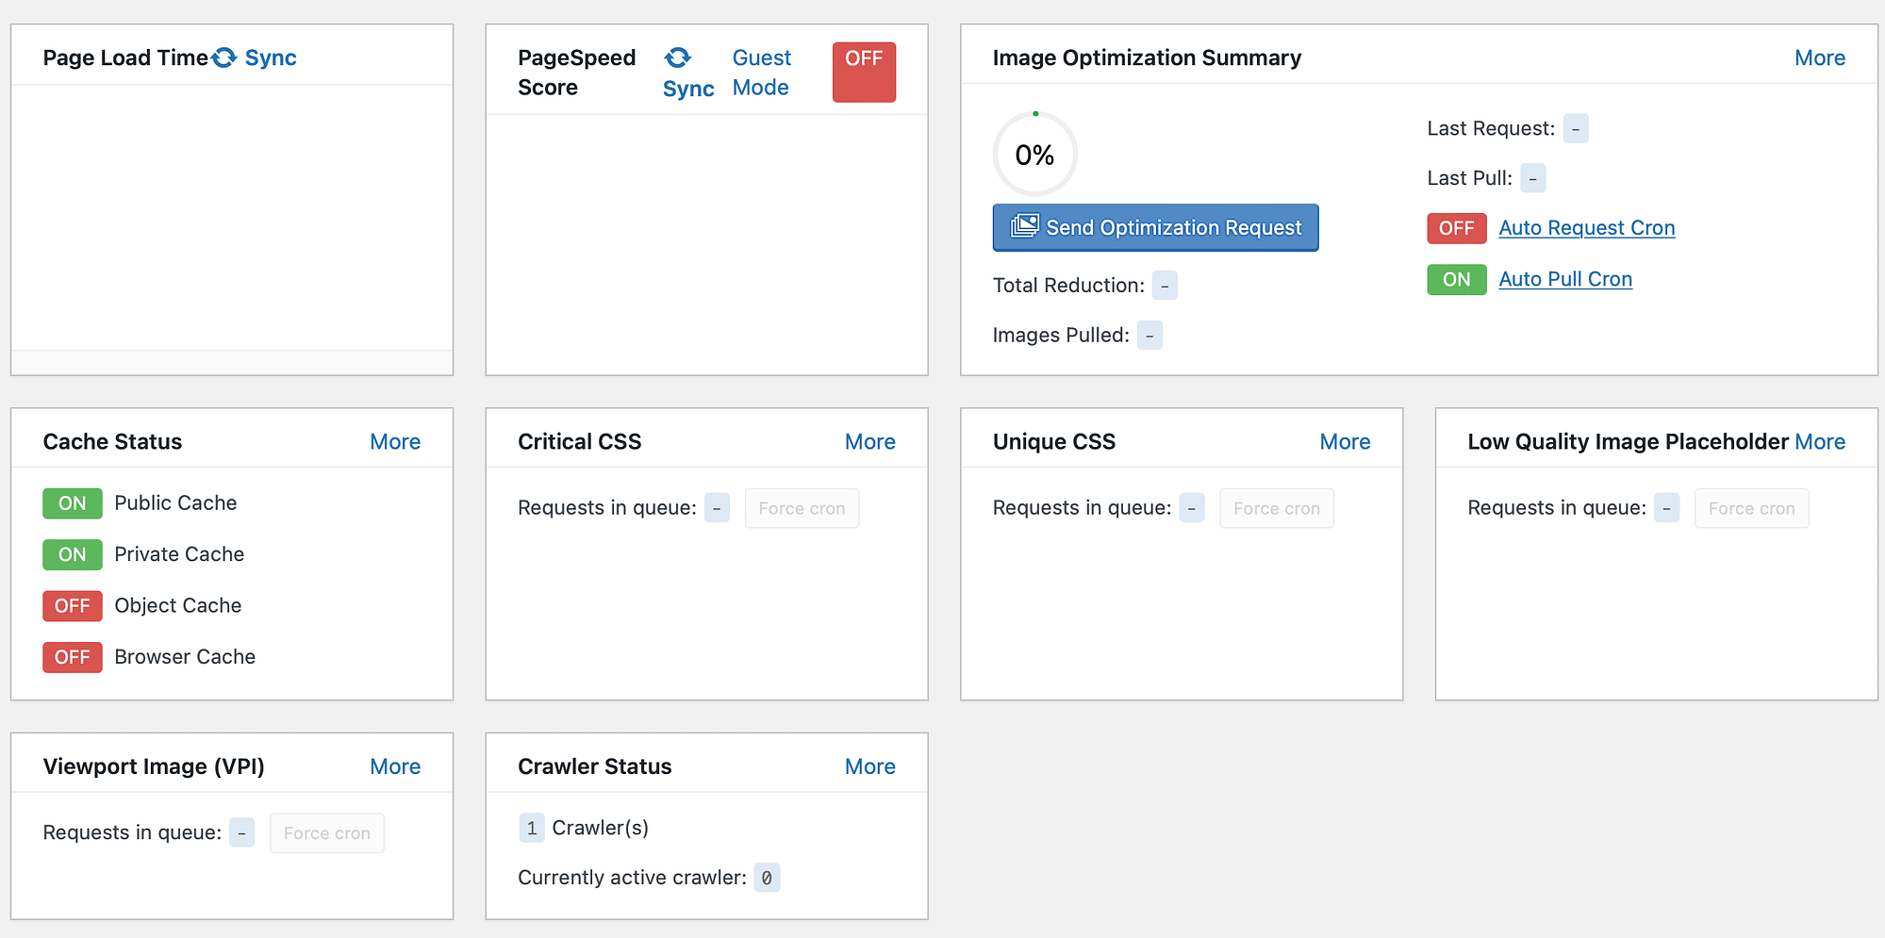Click the Images Pulled label
The image size is (1885, 938).
click(x=1061, y=335)
